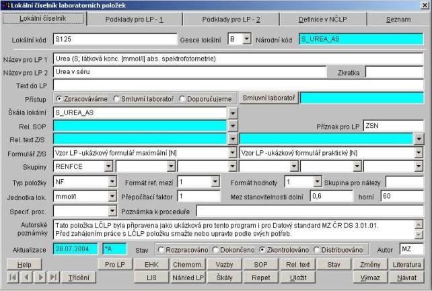Click previous record navigation arrow

pyautogui.click(x=25, y=278)
